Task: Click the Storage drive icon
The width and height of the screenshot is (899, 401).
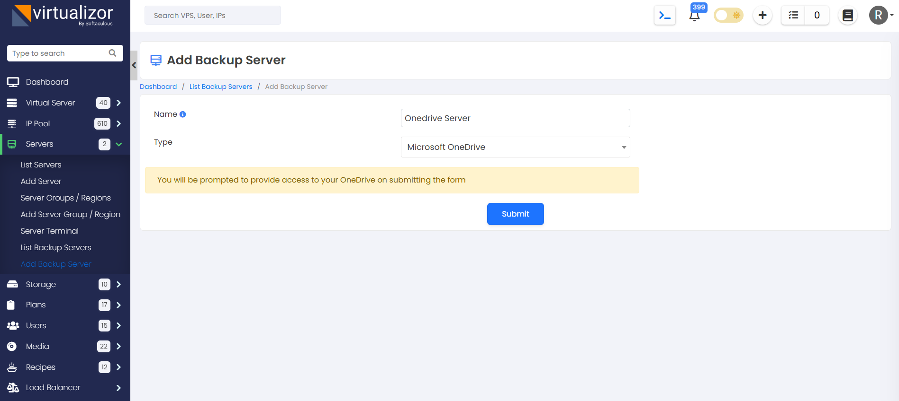Action: (12, 284)
